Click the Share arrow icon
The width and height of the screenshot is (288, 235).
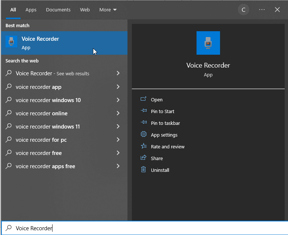pos(143,158)
